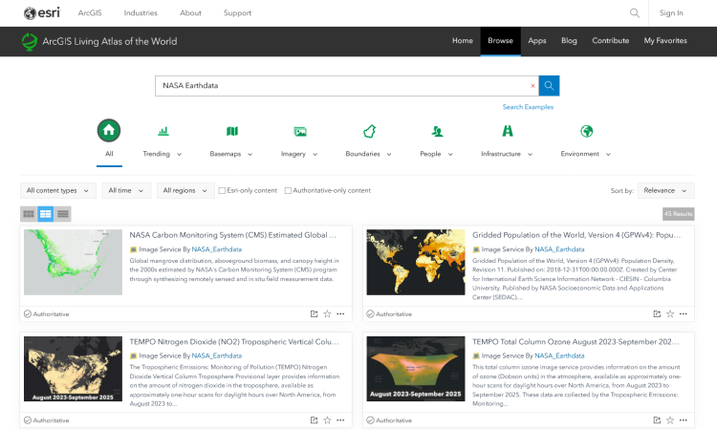This screenshot has height=430, width=717.
Task: Switch to compact table view layout
Action: click(63, 214)
